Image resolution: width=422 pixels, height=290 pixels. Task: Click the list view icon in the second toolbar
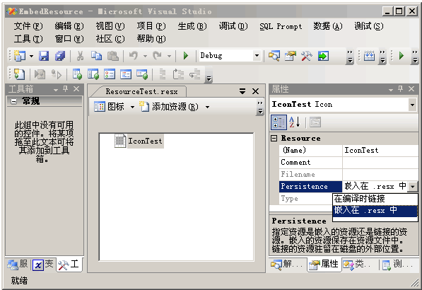click(x=110, y=74)
